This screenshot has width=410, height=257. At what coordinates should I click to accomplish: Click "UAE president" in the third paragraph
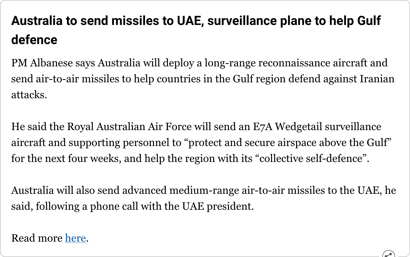tap(218, 206)
